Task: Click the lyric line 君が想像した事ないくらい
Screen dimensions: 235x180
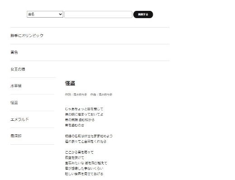Action: click(x=84, y=168)
